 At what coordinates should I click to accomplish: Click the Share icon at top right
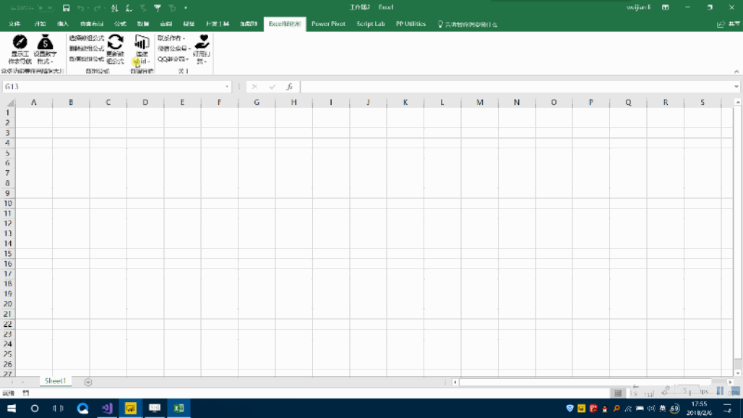(x=721, y=24)
